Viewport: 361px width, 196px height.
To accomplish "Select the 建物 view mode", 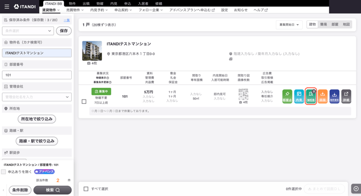I will pyautogui.click(x=313, y=24).
